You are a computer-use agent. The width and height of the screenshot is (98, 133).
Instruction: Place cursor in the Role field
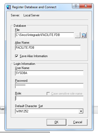49,98
